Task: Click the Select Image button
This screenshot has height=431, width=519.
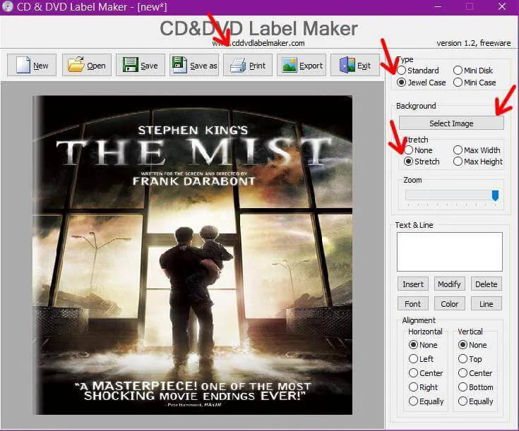Action: [451, 123]
